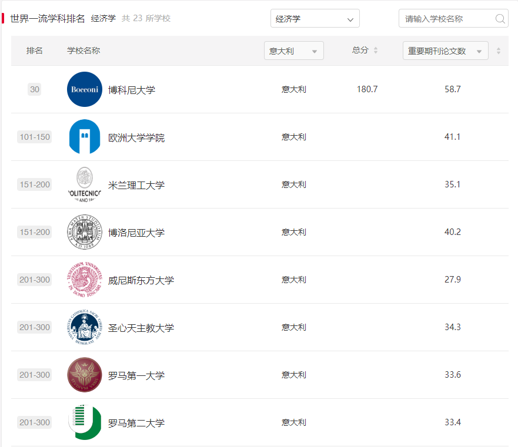
Task: Open the 经济学 subject dropdown
Action: tap(315, 18)
